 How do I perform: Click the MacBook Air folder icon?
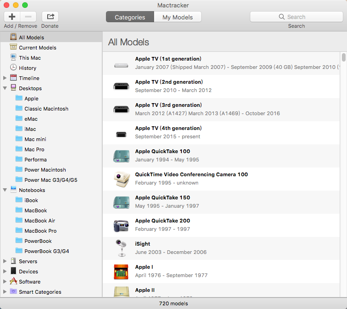coord(19,220)
